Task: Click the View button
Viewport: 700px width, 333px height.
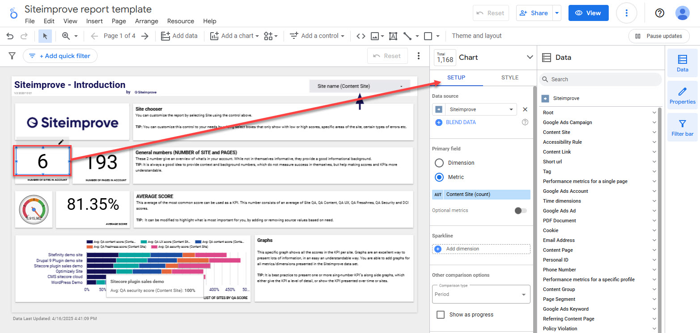Action: (x=588, y=13)
